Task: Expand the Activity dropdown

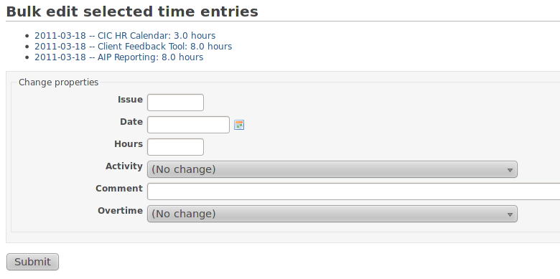Action: (x=332, y=169)
